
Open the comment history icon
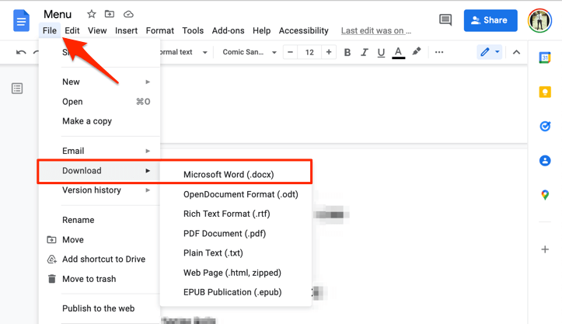click(x=445, y=20)
